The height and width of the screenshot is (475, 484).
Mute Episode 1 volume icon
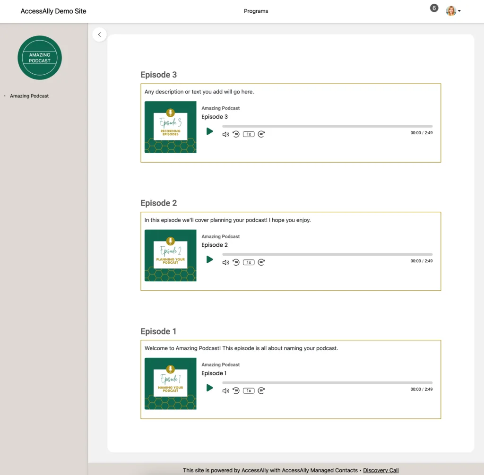(225, 390)
